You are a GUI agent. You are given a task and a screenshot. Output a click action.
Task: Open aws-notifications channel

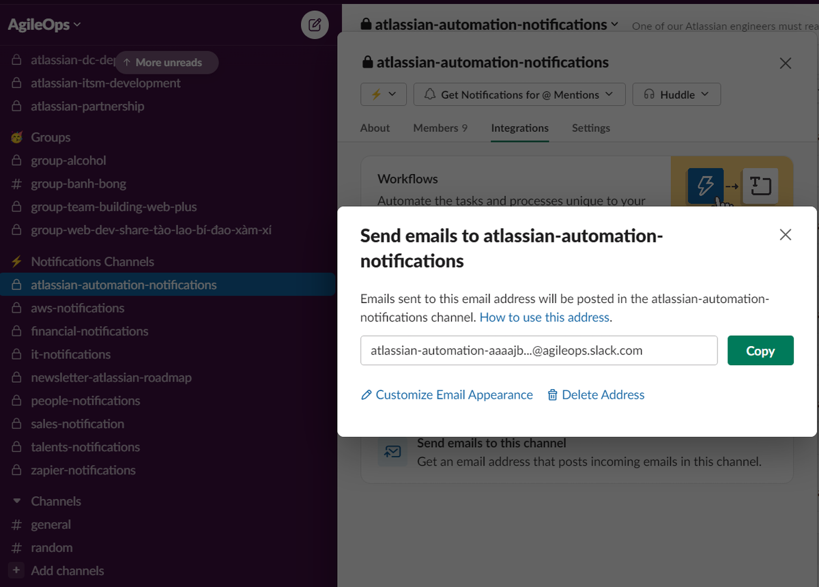coord(167,308)
